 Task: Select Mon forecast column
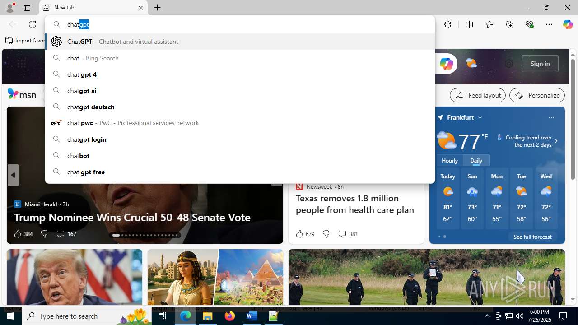(497, 198)
